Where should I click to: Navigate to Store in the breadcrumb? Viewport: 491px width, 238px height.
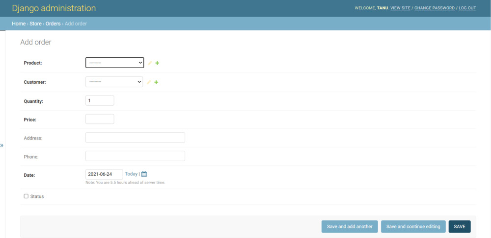tap(35, 24)
